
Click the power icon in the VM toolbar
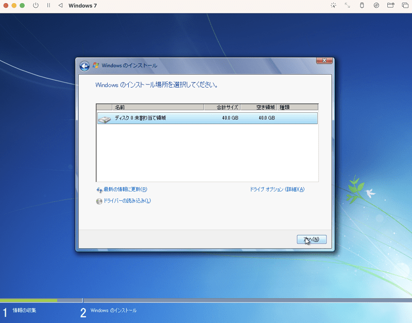[36, 6]
